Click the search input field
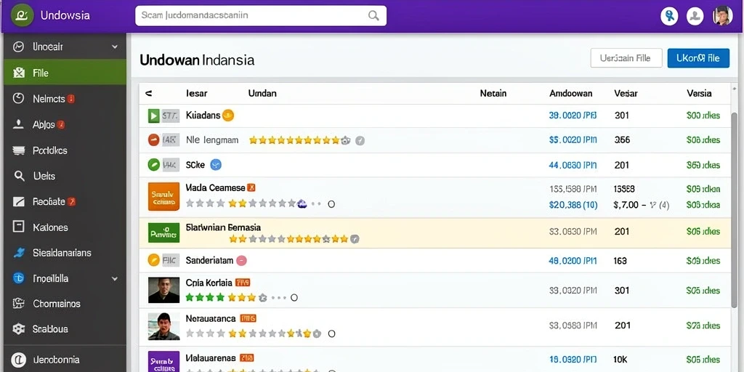This screenshot has height=372, width=744. click(x=261, y=15)
